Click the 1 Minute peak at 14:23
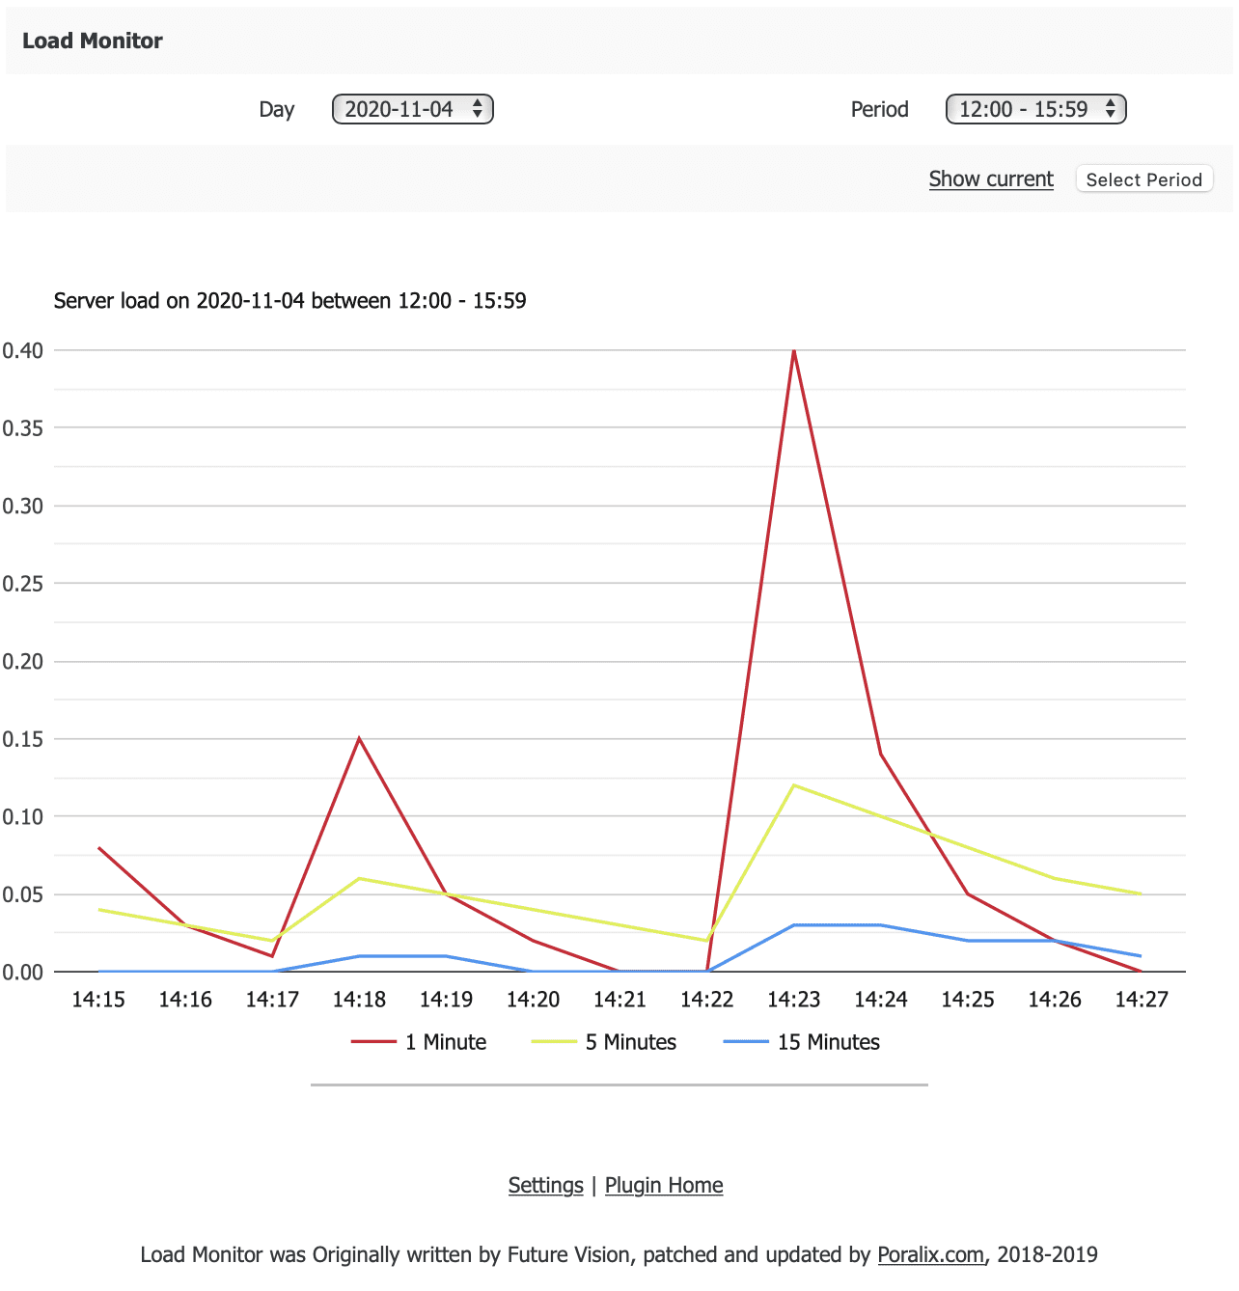 pos(793,351)
